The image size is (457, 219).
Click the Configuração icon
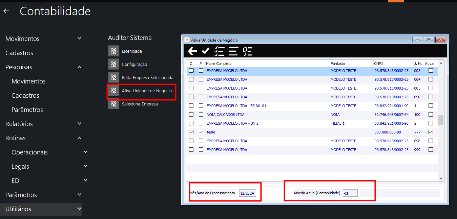(114, 64)
